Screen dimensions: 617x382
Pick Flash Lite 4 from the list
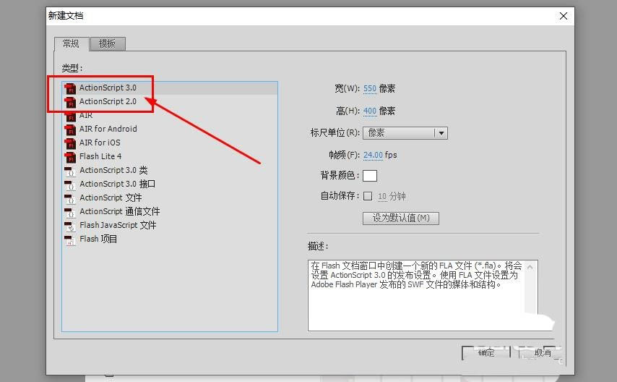point(170,156)
